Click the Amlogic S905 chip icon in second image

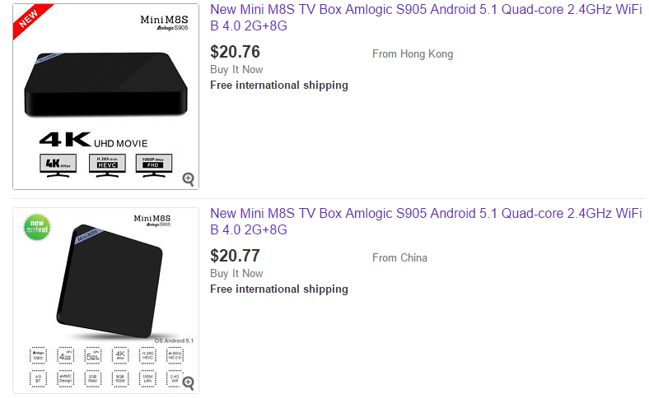click(x=38, y=355)
